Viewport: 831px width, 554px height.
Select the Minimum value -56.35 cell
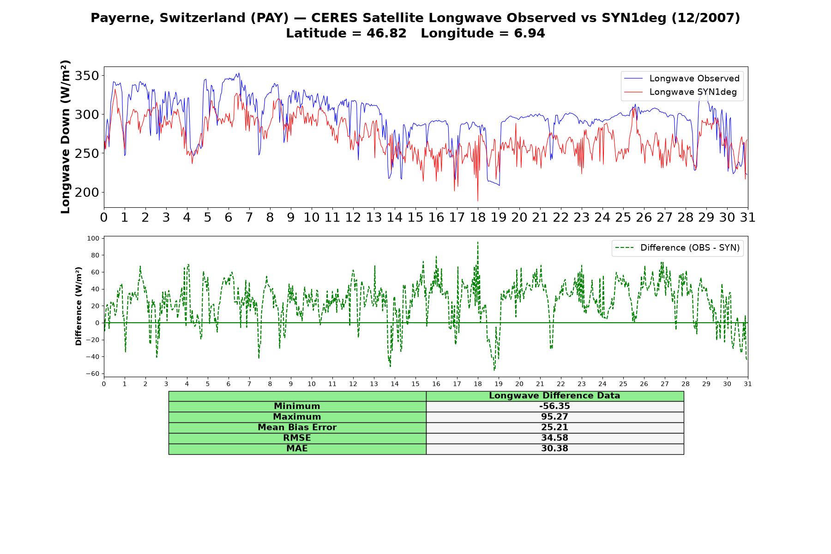[x=555, y=406]
